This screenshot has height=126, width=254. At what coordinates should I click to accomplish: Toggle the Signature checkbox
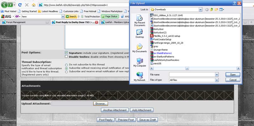click(x=66, y=52)
